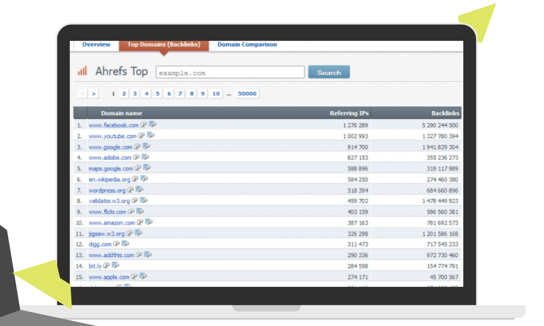Click the blue list-search icon beside maps.google.com

[x=147, y=168]
